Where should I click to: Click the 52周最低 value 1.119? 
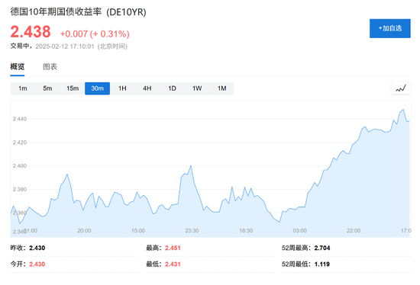[322, 264]
